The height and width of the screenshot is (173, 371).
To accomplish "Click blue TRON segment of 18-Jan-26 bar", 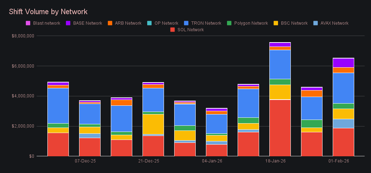I will (x=280, y=64).
